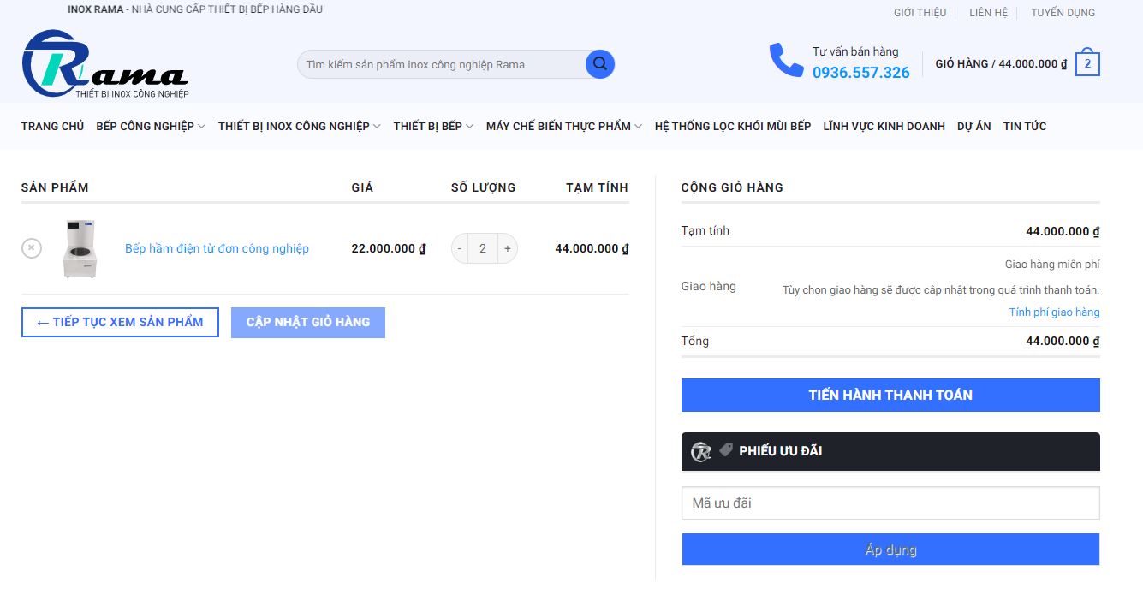Click the blue search magnifier icon

pyautogui.click(x=599, y=64)
